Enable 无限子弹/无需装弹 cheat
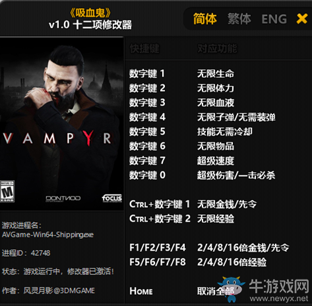 [x=236, y=117]
